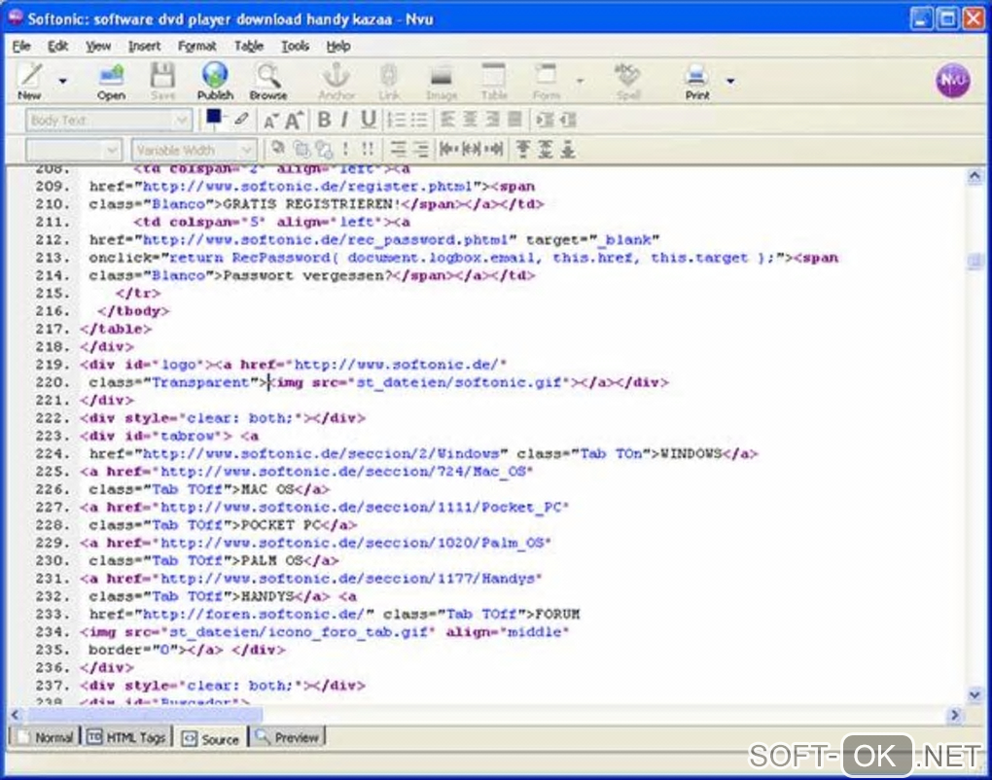
Task: Open the Variable Width font dropdown
Action: (193, 150)
